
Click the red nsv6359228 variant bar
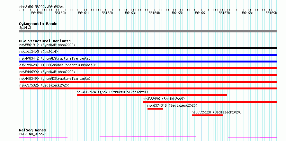pyautogui.click(x=207, y=115)
